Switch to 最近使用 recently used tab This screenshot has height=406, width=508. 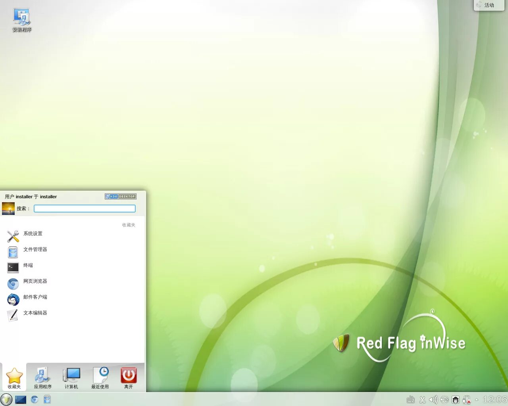point(100,378)
